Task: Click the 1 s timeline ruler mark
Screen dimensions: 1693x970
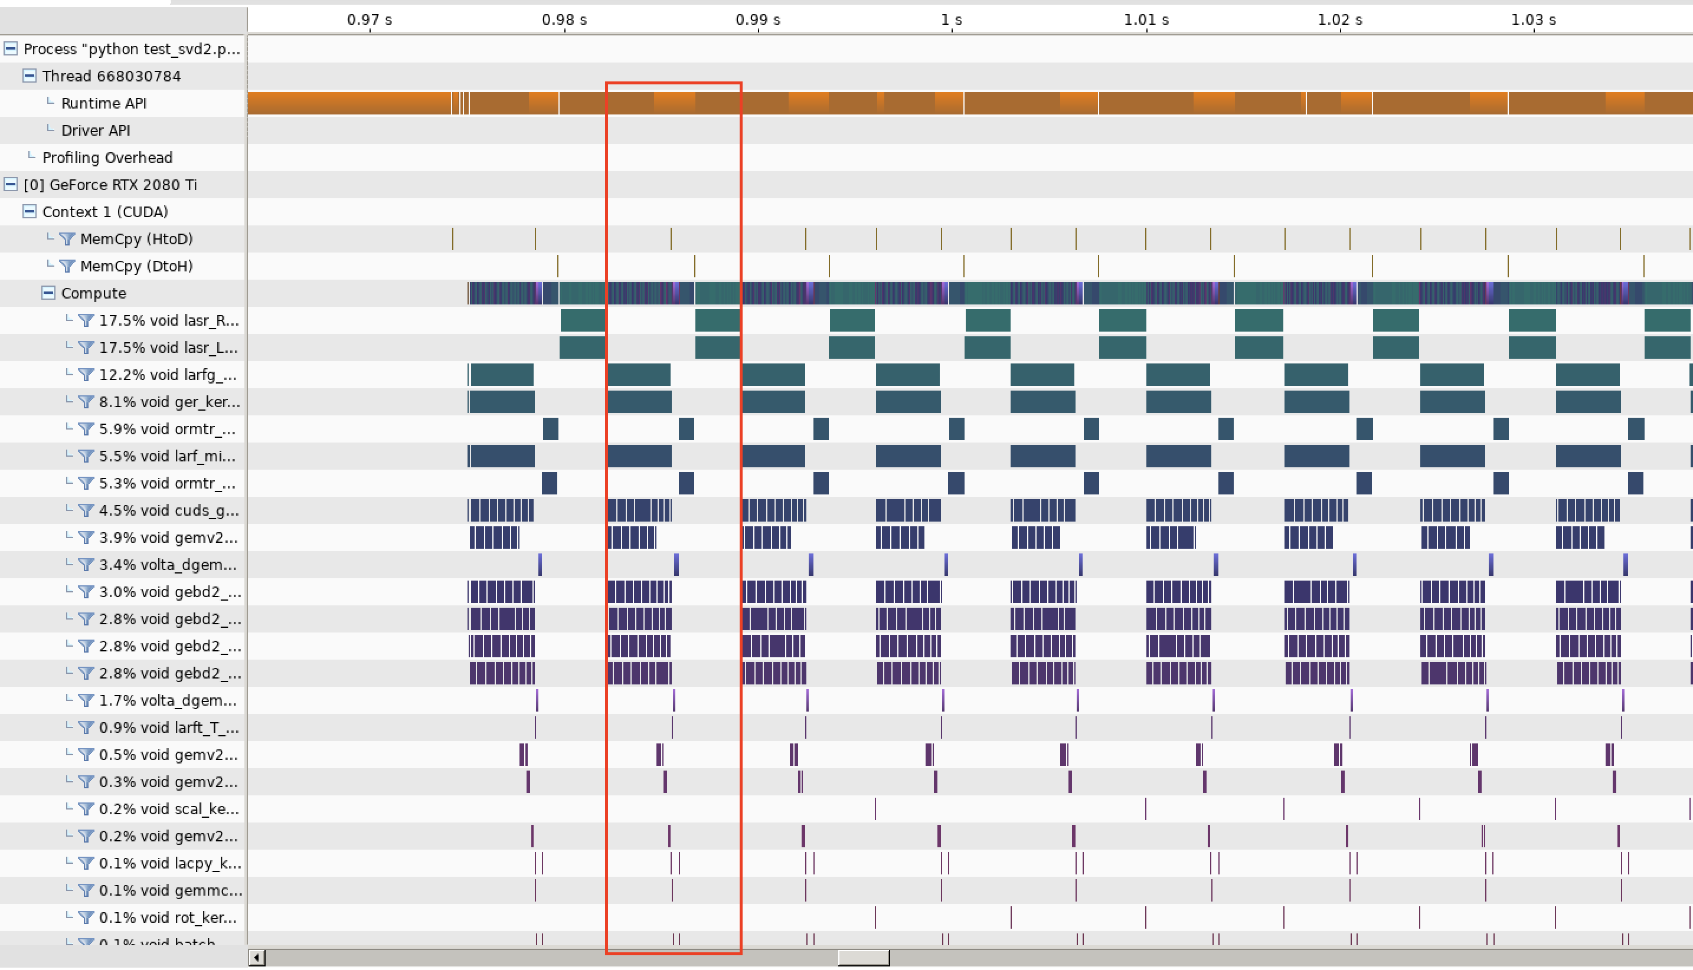Action: [951, 20]
